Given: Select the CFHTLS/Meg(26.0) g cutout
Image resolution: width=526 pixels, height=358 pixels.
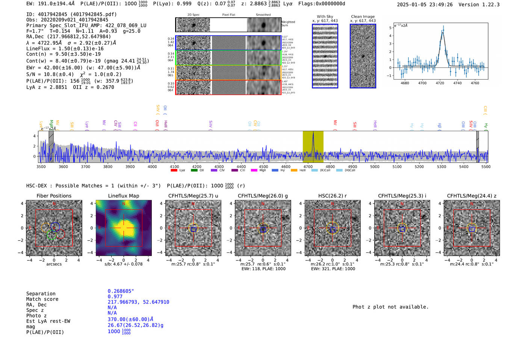Looking at the screenshot, I should pos(263,228).
